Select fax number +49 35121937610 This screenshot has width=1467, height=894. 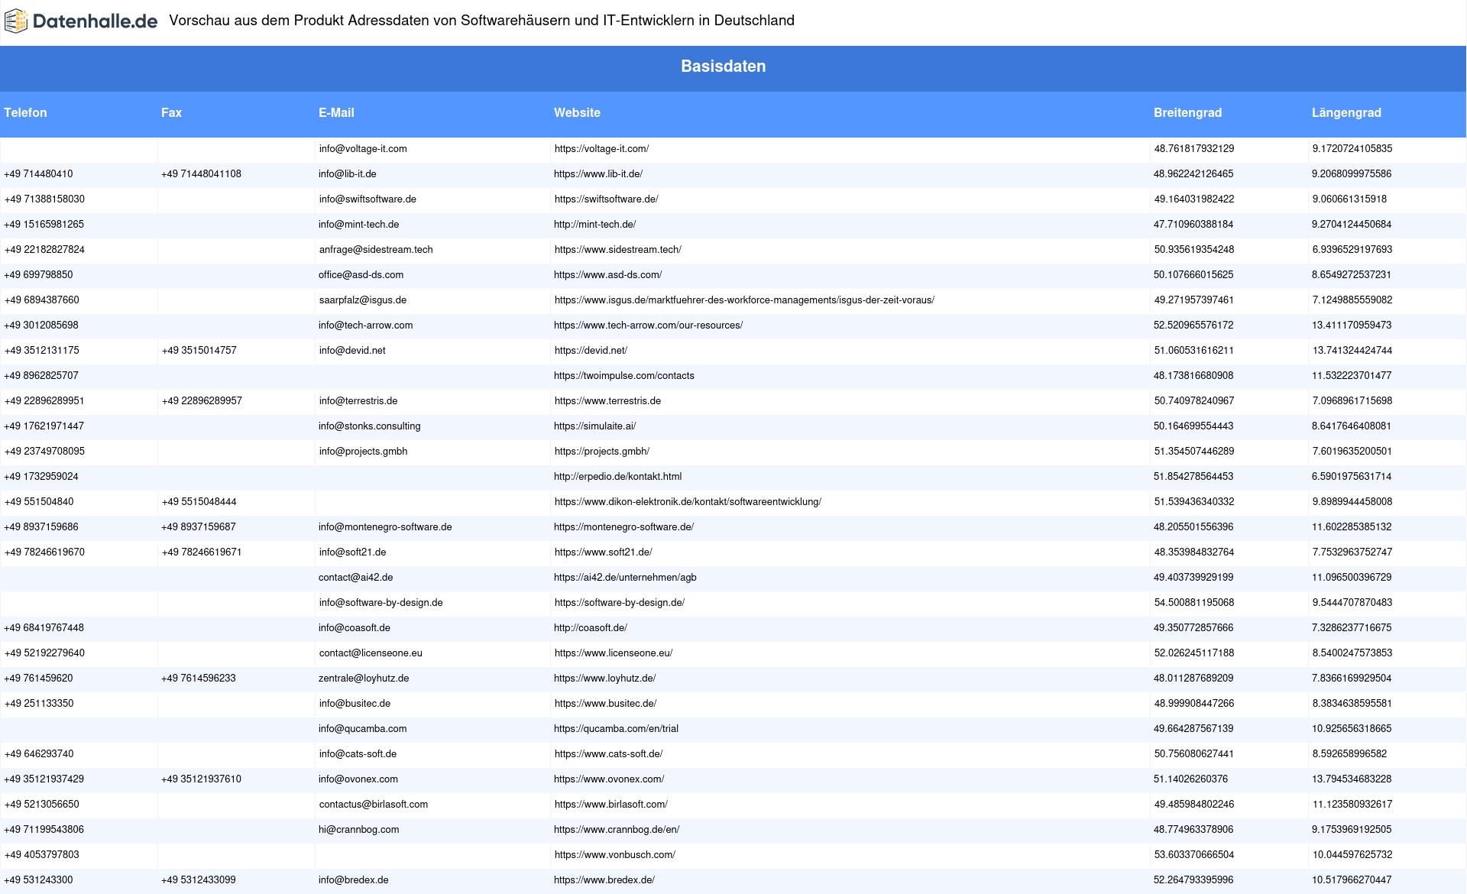click(x=201, y=779)
